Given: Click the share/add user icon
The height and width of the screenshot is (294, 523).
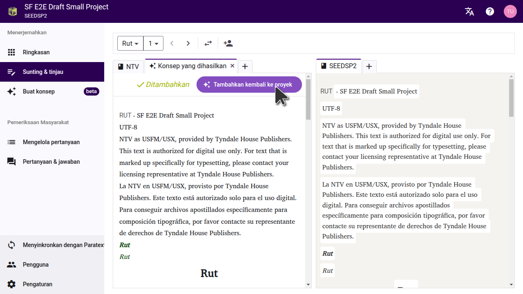Looking at the screenshot, I should (x=228, y=43).
